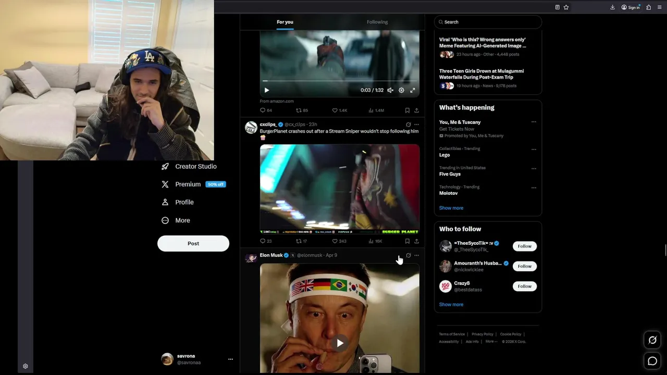Play the Elon Musk video
The image size is (667, 375).
pyautogui.click(x=340, y=343)
